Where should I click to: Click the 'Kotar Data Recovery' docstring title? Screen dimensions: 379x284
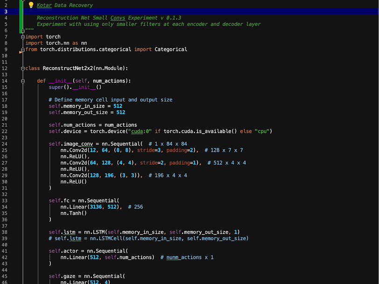65,5
